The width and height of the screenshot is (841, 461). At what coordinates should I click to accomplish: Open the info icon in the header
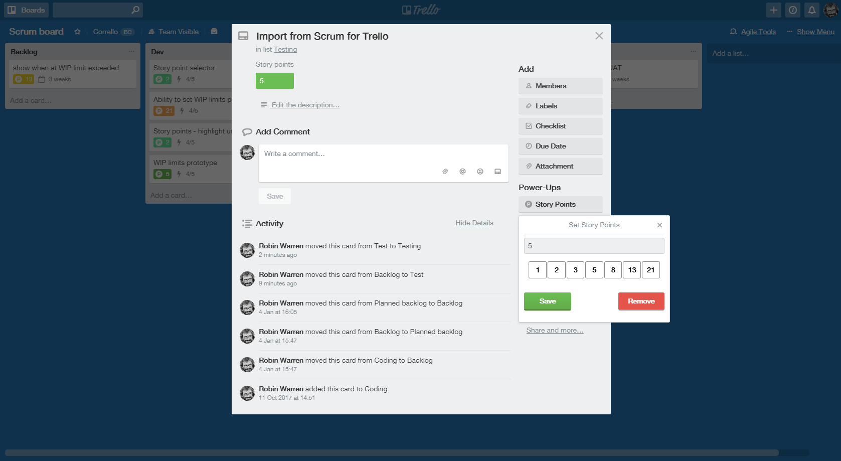792,10
